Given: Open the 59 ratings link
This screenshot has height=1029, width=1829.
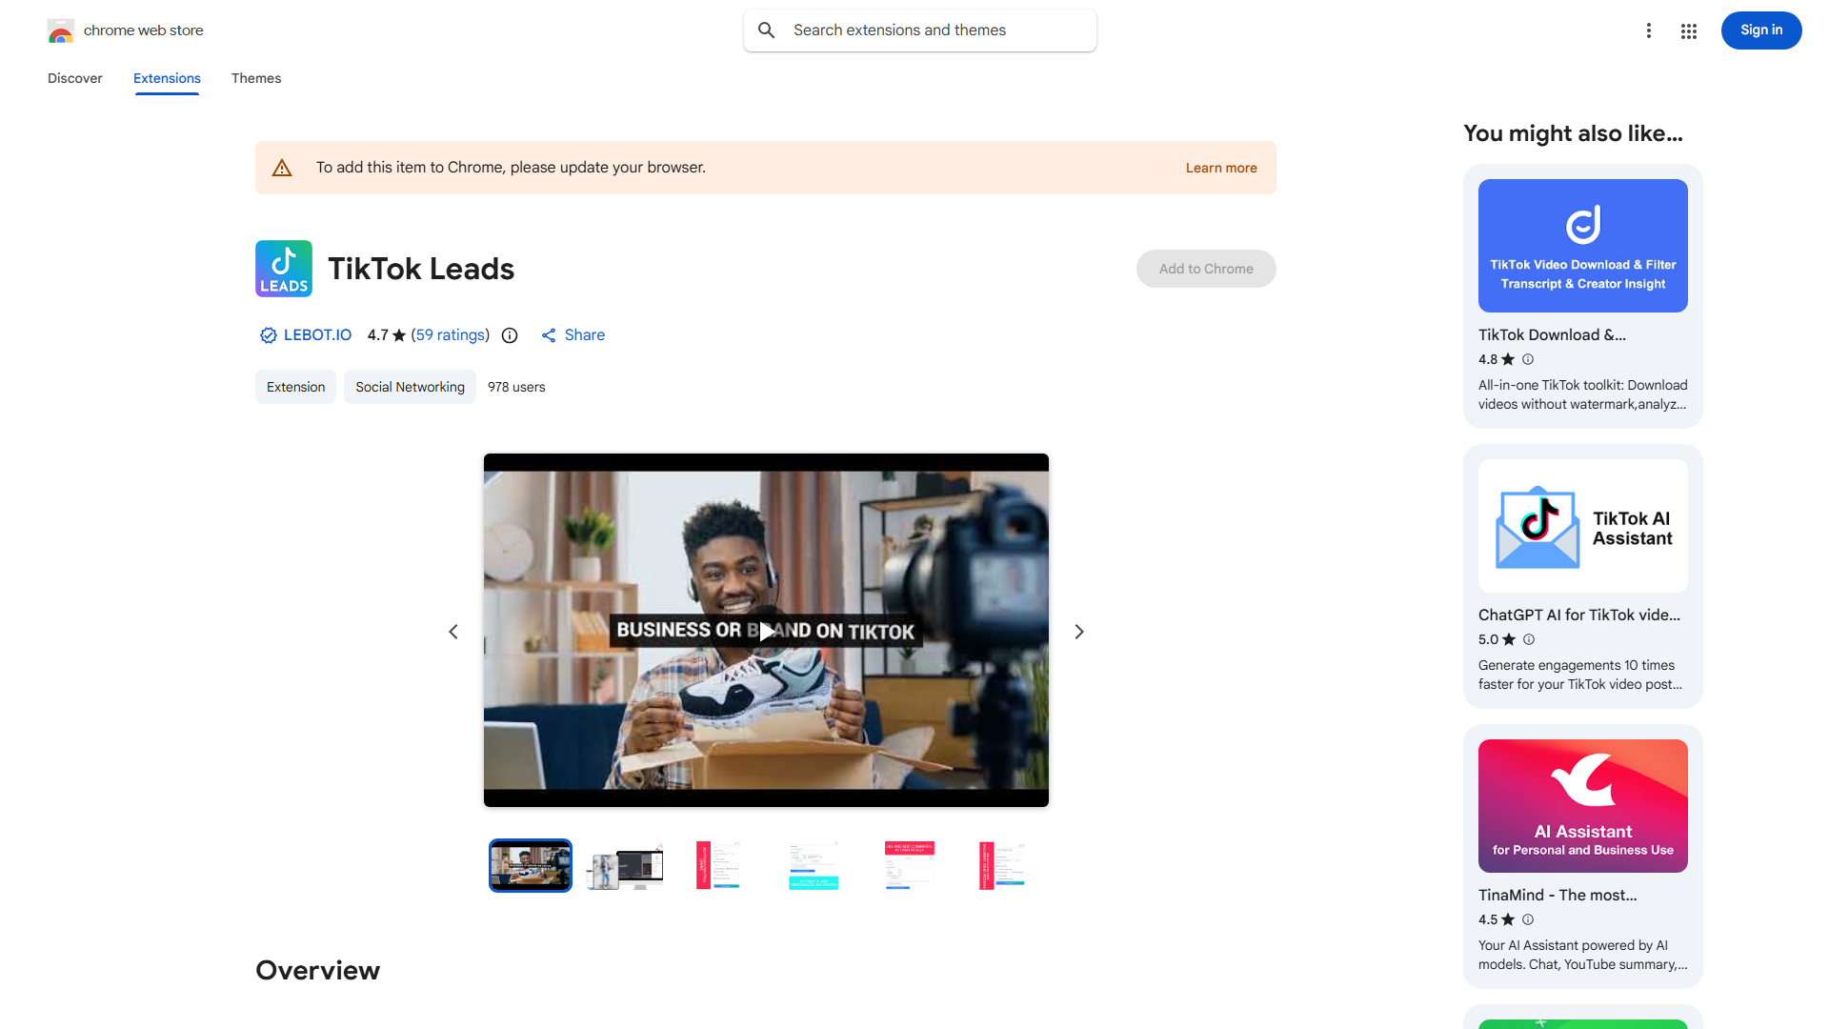Looking at the screenshot, I should (x=450, y=335).
